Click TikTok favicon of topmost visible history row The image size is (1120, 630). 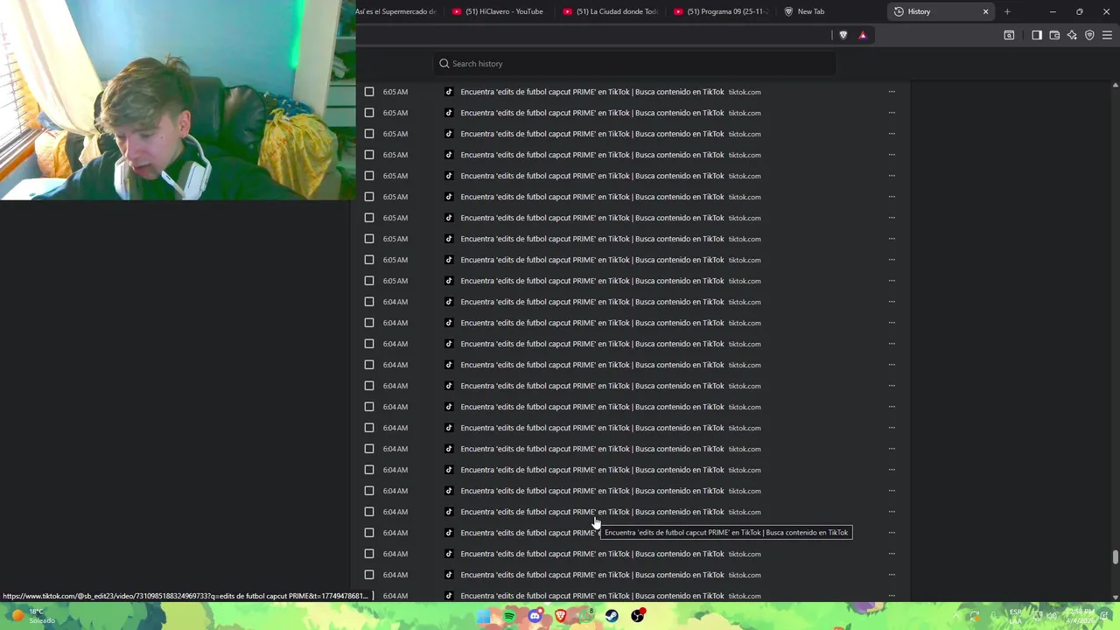(x=449, y=92)
